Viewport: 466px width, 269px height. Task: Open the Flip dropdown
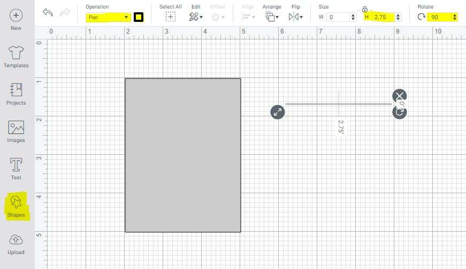click(295, 17)
